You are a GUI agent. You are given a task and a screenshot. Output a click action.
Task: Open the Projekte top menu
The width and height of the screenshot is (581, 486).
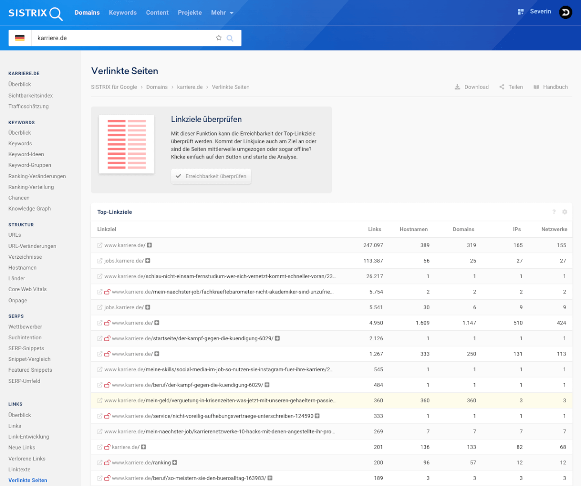(x=190, y=13)
